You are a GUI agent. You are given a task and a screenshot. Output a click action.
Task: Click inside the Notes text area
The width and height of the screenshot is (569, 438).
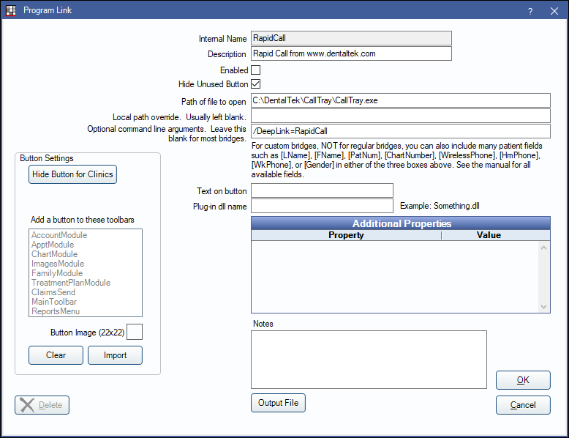click(x=369, y=359)
